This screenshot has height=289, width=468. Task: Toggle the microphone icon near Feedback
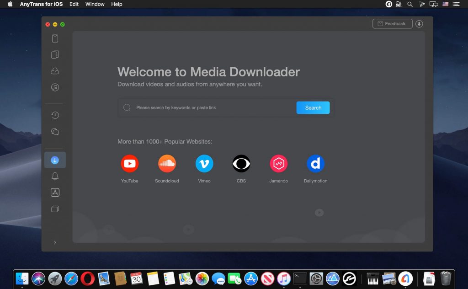tap(419, 23)
